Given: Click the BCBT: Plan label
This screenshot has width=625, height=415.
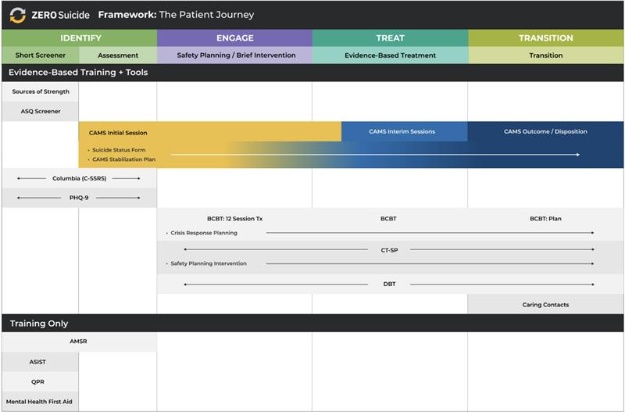Looking at the screenshot, I should [545, 219].
